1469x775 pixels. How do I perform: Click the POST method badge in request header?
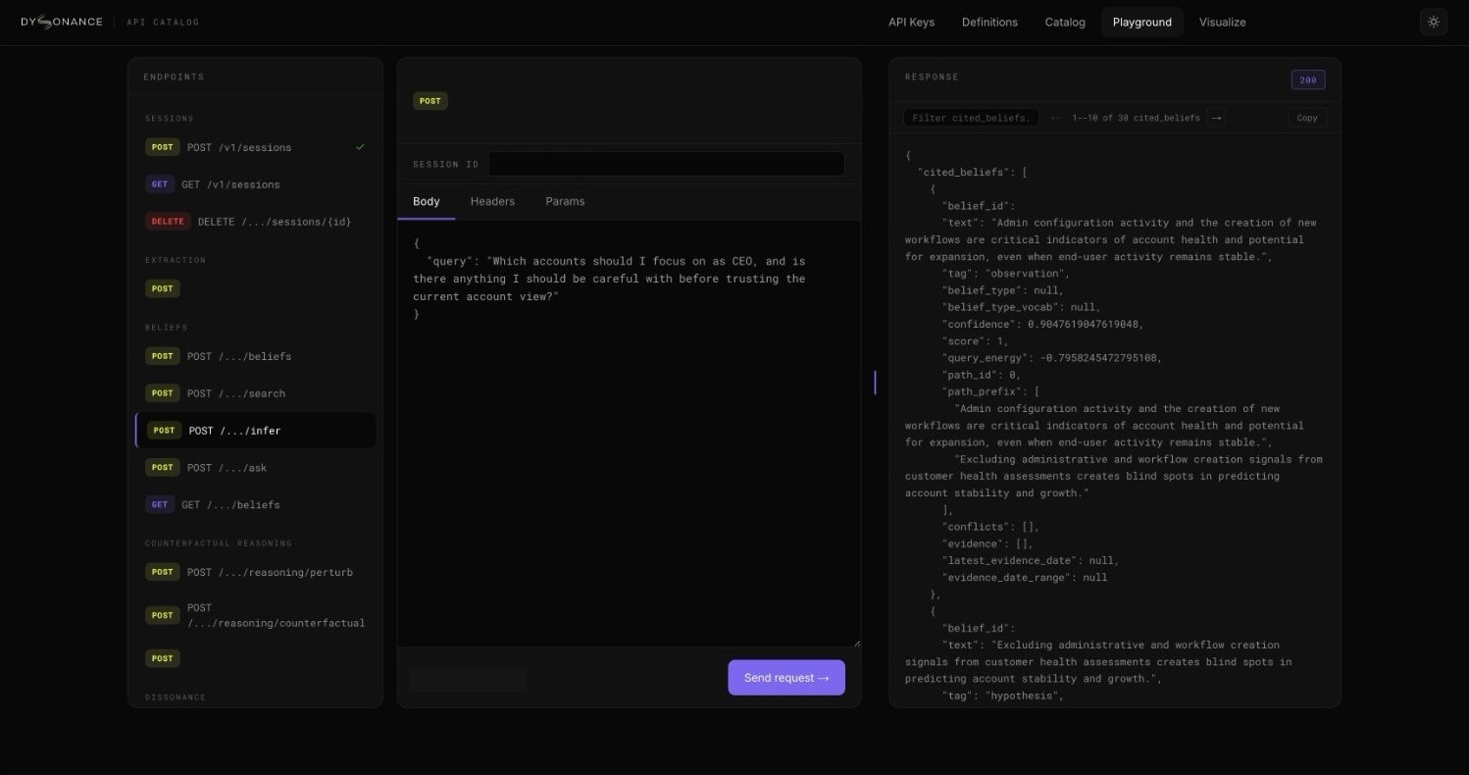(430, 100)
